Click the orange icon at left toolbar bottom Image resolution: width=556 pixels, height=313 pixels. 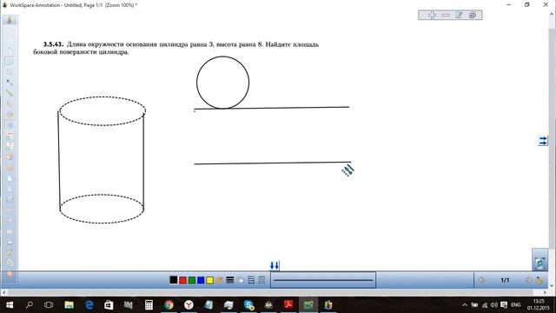10,274
